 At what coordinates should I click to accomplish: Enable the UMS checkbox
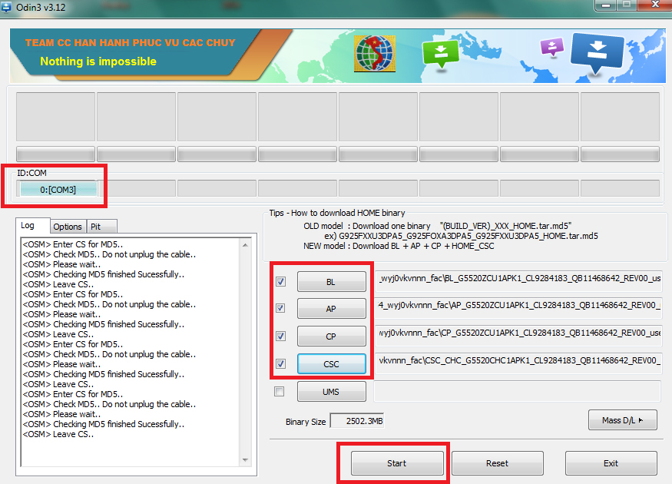pos(280,391)
